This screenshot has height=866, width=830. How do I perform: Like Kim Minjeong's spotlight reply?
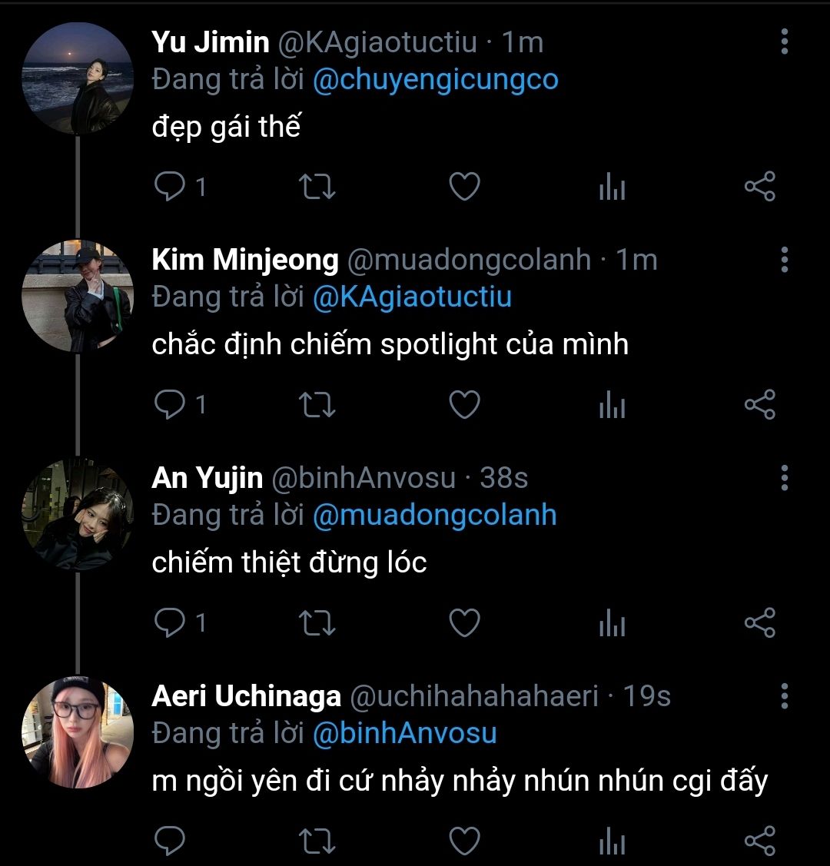click(x=464, y=405)
